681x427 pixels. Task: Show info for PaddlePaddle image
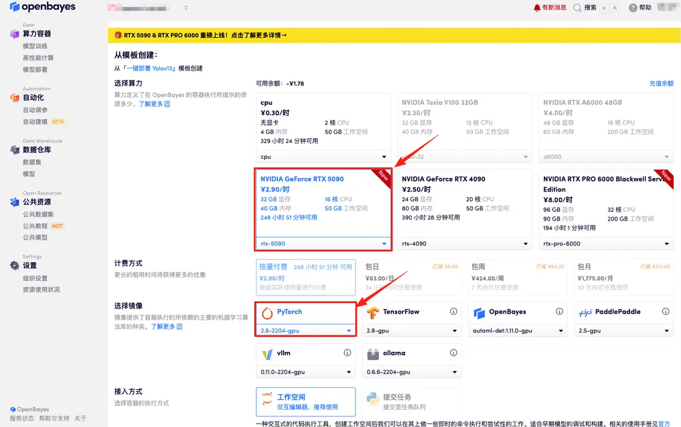(x=665, y=311)
